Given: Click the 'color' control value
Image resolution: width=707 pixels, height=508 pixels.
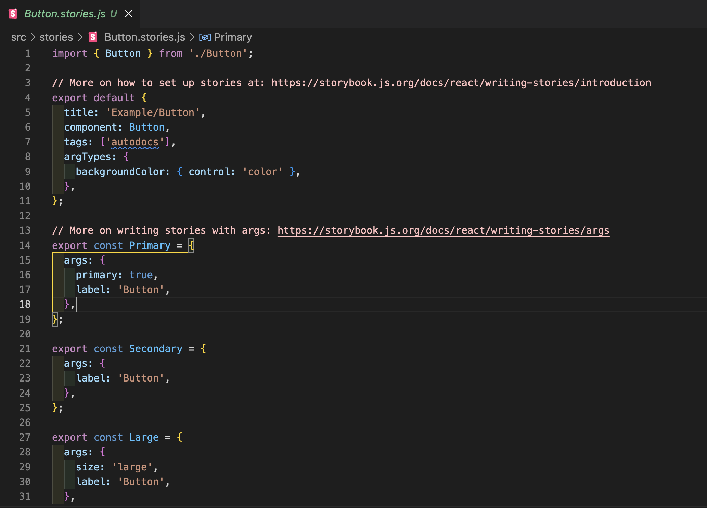Looking at the screenshot, I should [x=262, y=172].
